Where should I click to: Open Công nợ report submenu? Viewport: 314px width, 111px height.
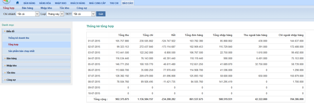pyautogui.click(x=82, y=8)
